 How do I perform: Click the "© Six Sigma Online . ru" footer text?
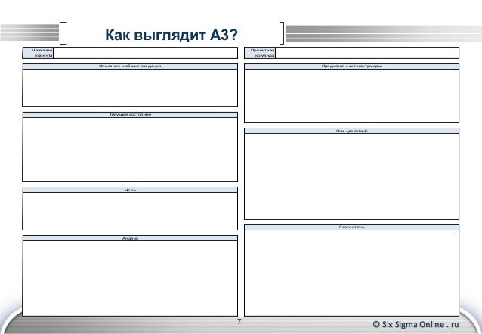coord(416,324)
